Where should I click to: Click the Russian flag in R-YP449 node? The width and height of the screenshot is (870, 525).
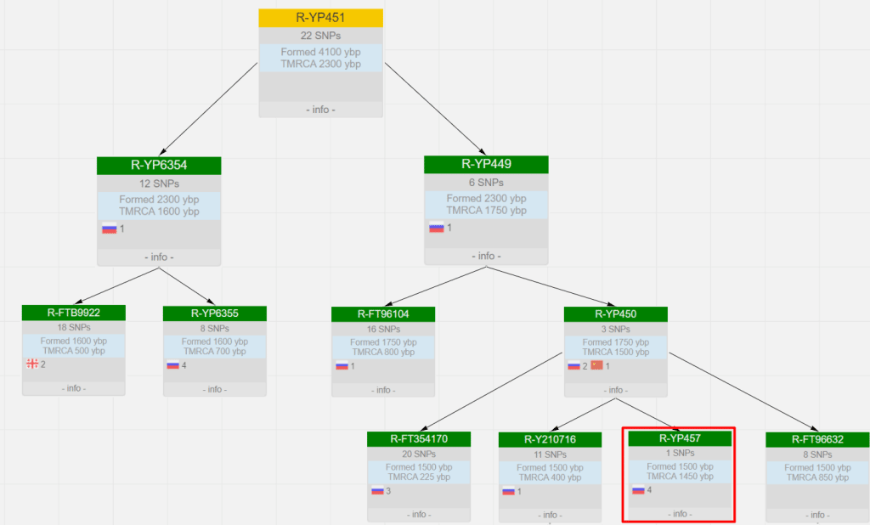tap(436, 228)
